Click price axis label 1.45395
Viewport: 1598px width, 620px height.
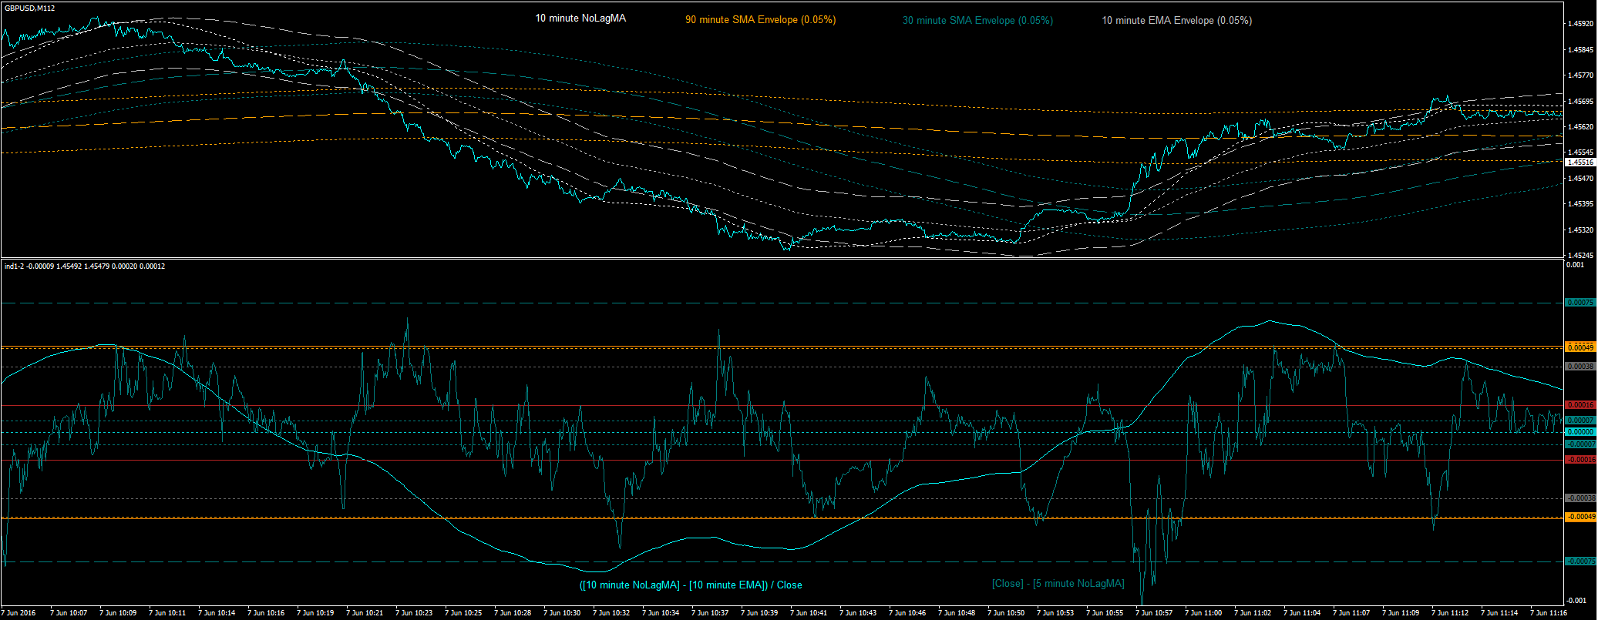pos(1580,204)
